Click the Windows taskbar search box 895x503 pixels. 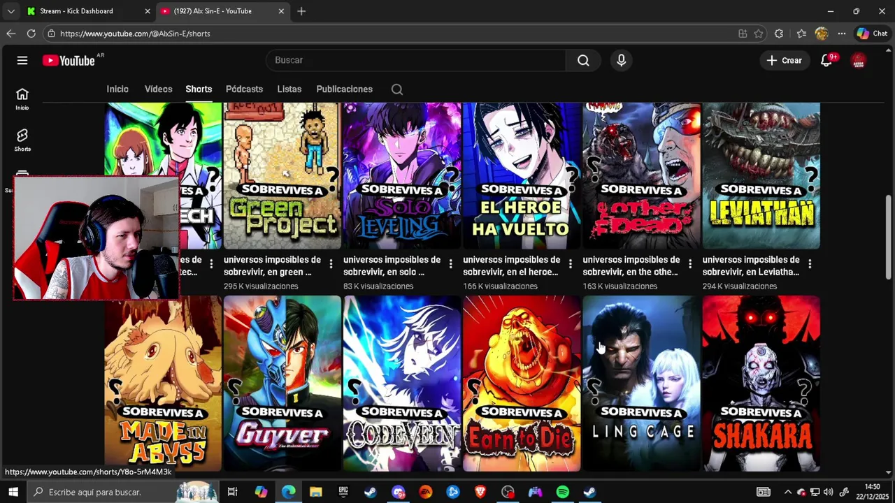coord(123,492)
